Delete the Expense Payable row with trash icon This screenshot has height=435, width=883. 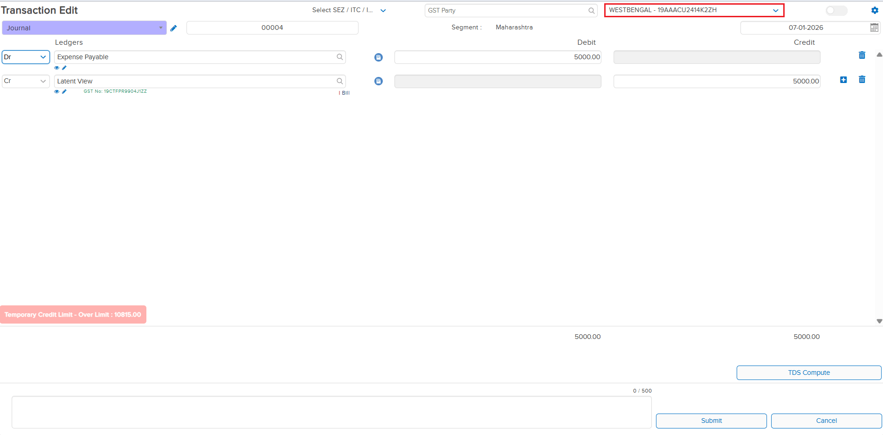pos(862,55)
